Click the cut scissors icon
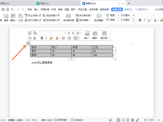The height and width of the screenshot is (122, 163). 30,38
